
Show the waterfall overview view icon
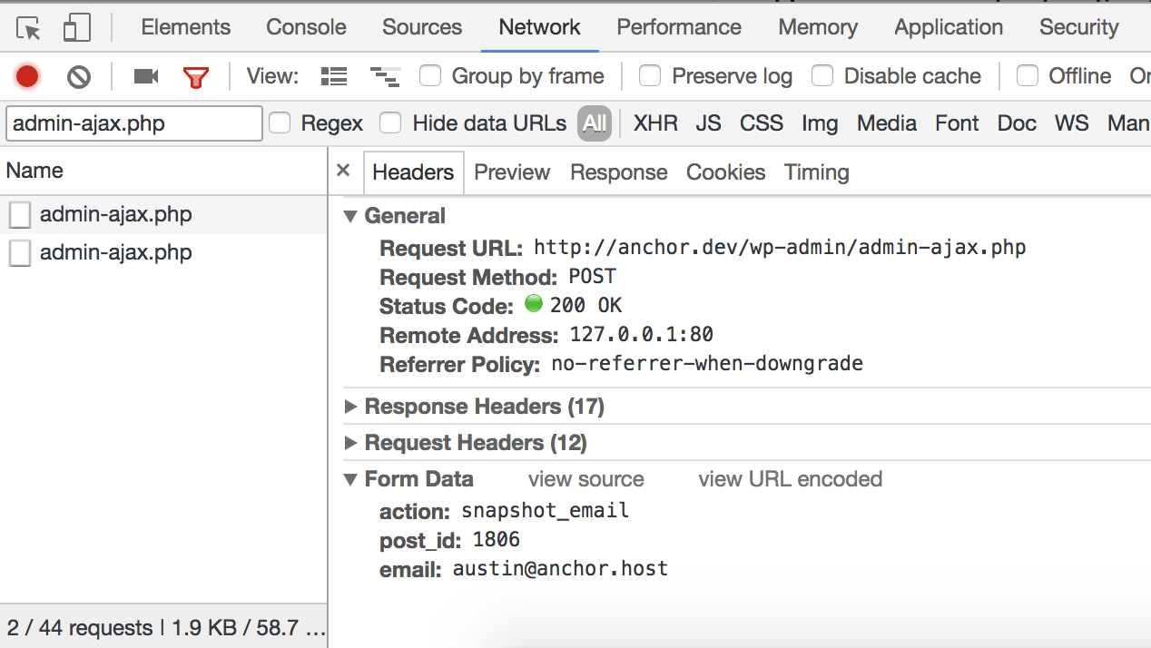(385, 77)
